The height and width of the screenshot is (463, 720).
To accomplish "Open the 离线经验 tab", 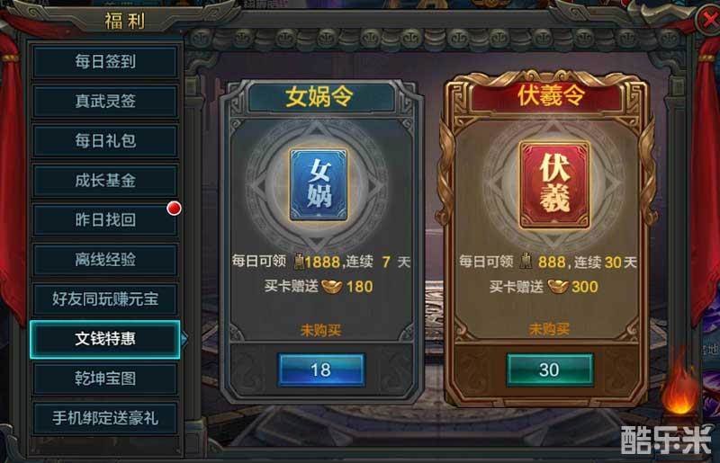I will tap(105, 260).
